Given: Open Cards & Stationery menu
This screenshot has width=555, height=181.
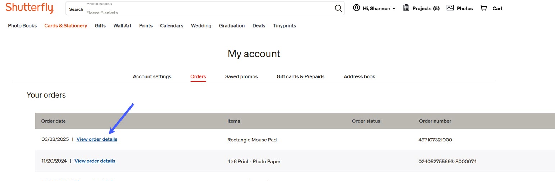Looking at the screenshot, I should pos(66,26).
